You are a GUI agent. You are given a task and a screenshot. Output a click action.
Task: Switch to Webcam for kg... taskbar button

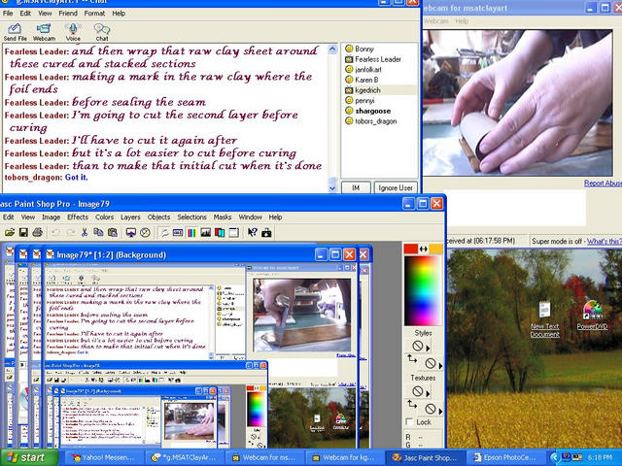(345, 457)
